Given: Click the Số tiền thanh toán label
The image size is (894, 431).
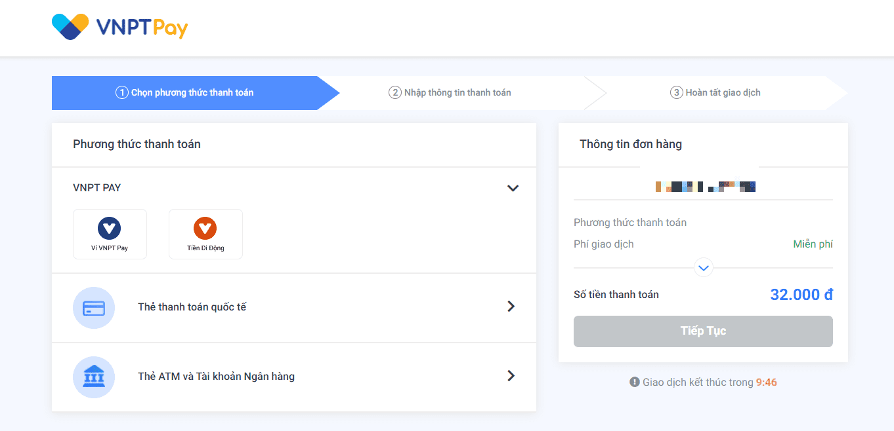Looking at the screenshot, I should [616, 295].
